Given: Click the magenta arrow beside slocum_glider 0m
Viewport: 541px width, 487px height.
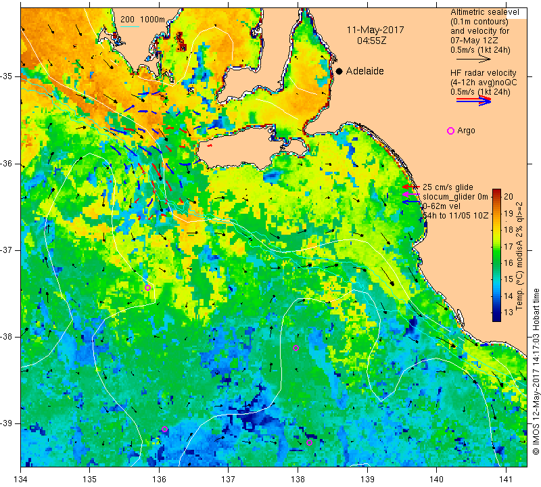Looking at the screenshot, I should click(x=410, y=194).
